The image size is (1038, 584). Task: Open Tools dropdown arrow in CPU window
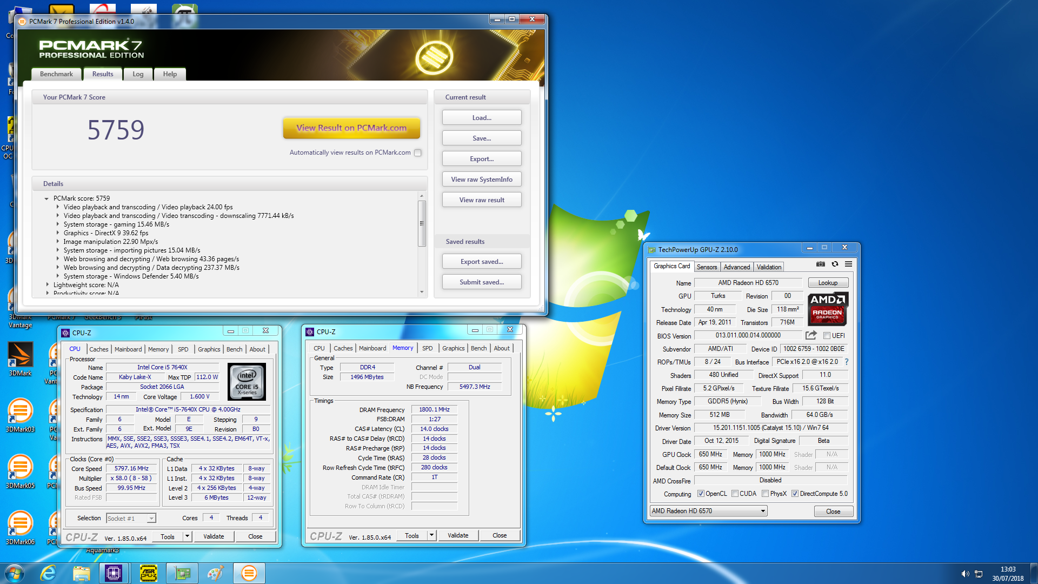point(187,536)
